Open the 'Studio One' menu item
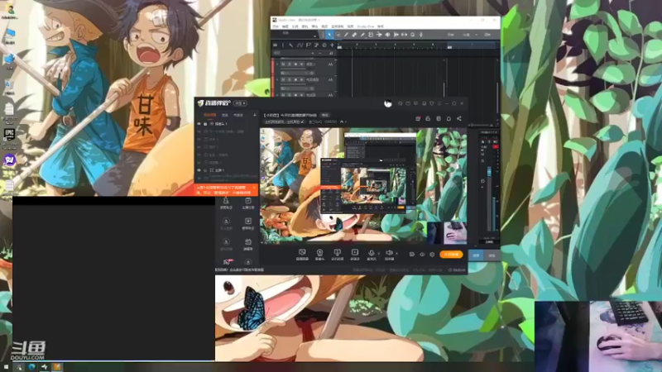Image resolution: width=662 pixels, height=372 pixels. click(366, 26)
